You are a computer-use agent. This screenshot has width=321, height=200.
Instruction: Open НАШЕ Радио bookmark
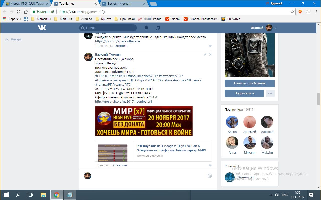click(150, 19)
